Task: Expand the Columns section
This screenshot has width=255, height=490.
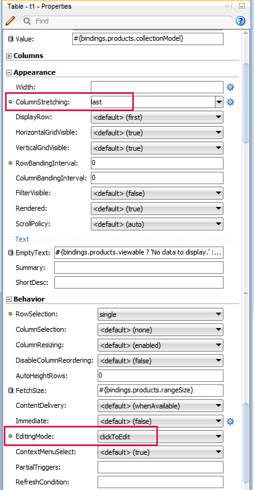Action: [x=9, y=56]
